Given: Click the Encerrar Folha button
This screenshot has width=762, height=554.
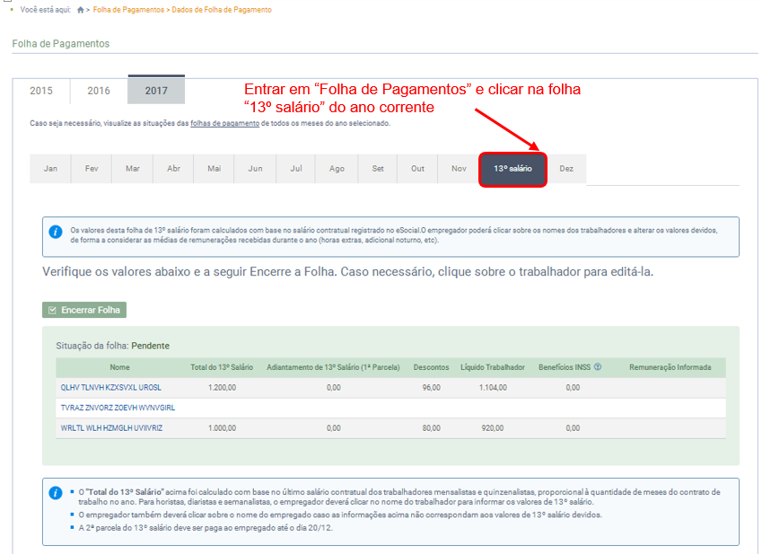Looking at the screenshot, I should tap(83, 309).
